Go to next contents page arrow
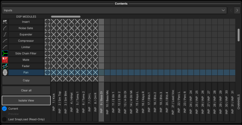The image size is (242, 125). click(237, 10)
